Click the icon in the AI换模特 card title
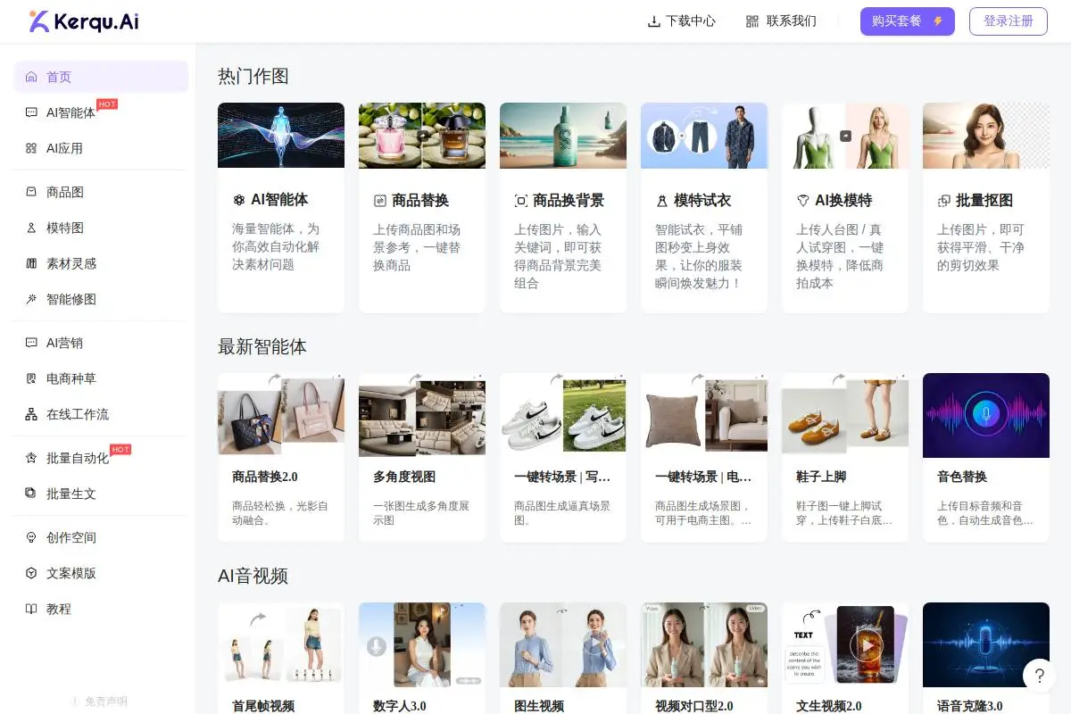The image size is (1071, 714). pos(803,201)
